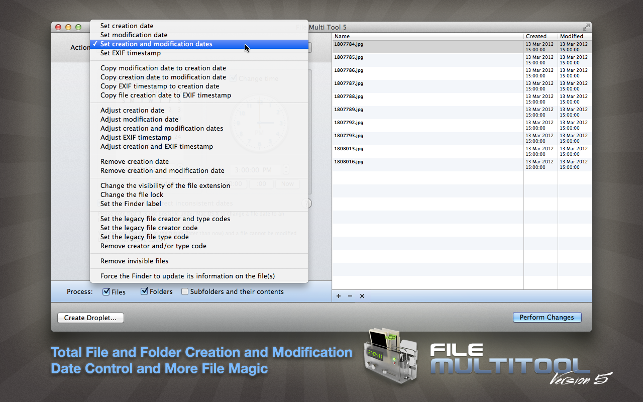The image size is (643, 402).
Task: Choose Change the visibility of the file extension
Action: [199, 186]
